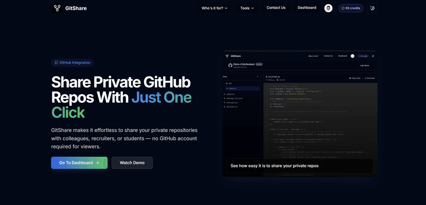This screenshot has height=205, width=426.
Task: Open the 93 credits badge
Action: tap(351, 8)
